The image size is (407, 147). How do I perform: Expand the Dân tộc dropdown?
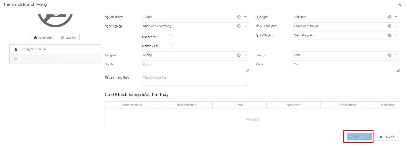click(396, 55)
